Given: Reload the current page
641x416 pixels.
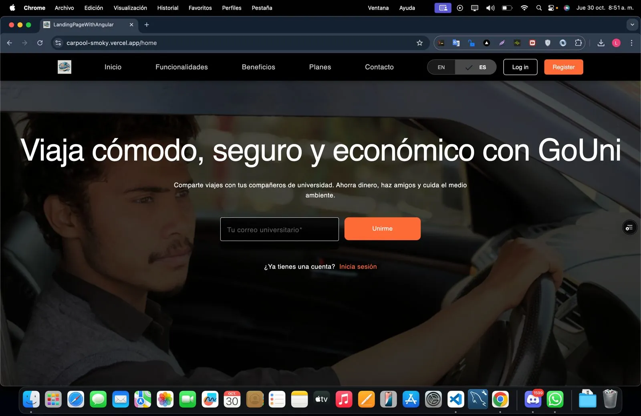Looking at the screenshot, I should pyautogui.click(x=40, y=43).
